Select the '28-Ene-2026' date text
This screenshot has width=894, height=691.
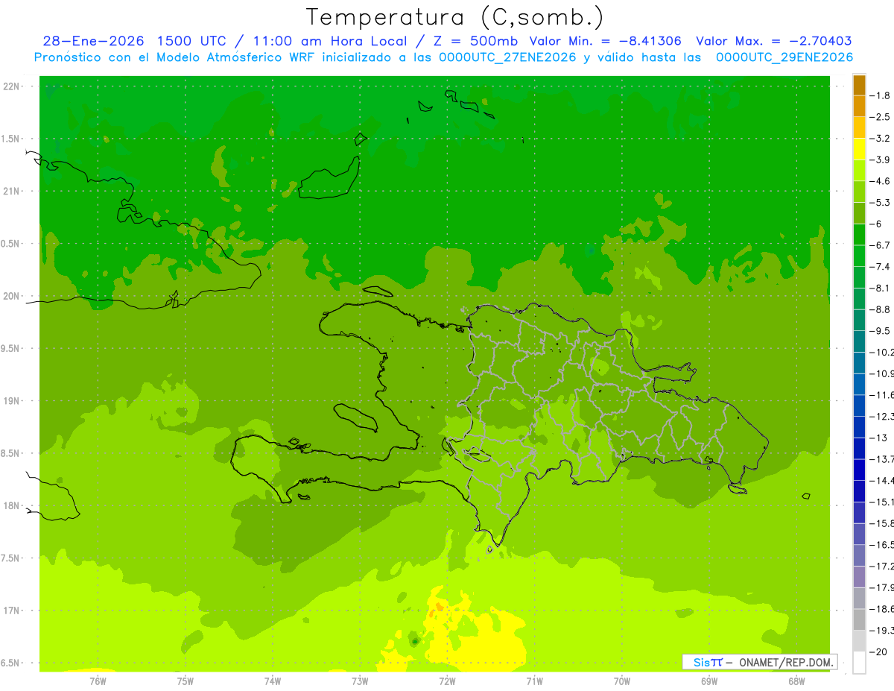(93, 41)
